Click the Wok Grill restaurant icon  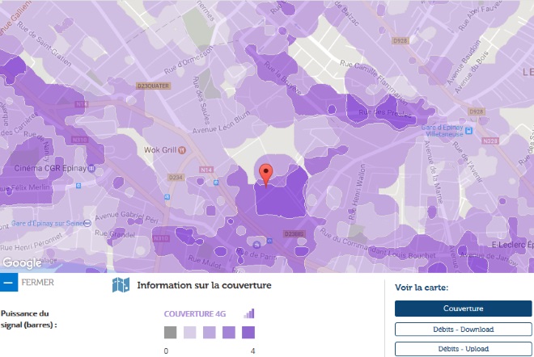[x=182, y=150]
